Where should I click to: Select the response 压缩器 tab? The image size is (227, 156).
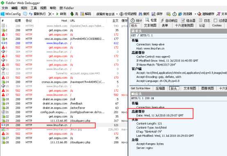[x=160, y=88]
